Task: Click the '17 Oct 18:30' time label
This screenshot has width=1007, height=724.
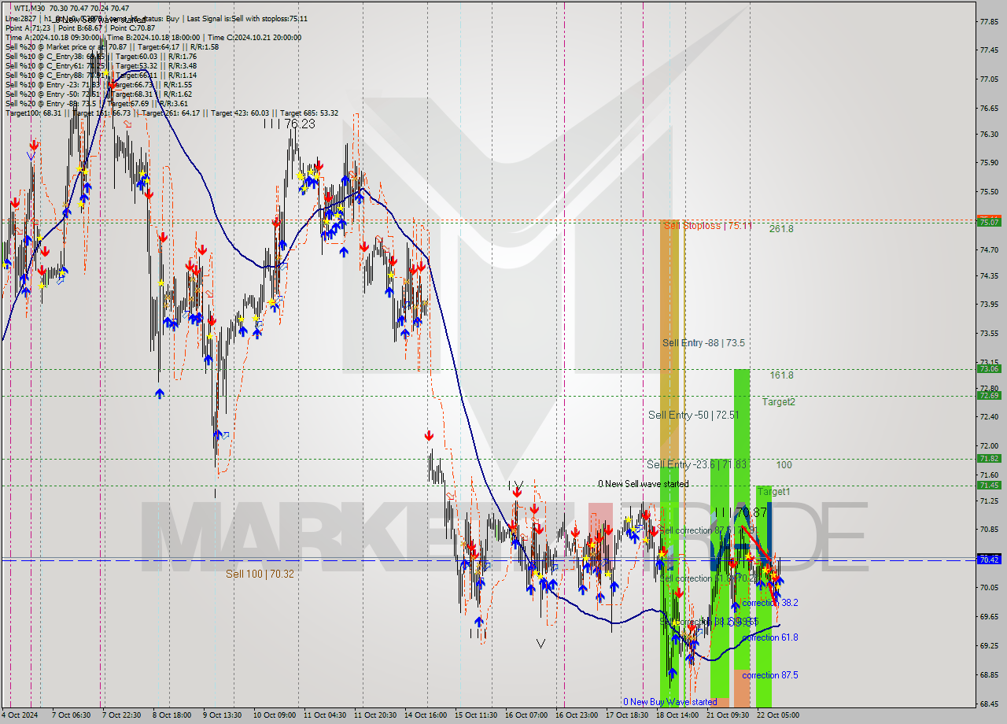Action: (x=629, y=715)
